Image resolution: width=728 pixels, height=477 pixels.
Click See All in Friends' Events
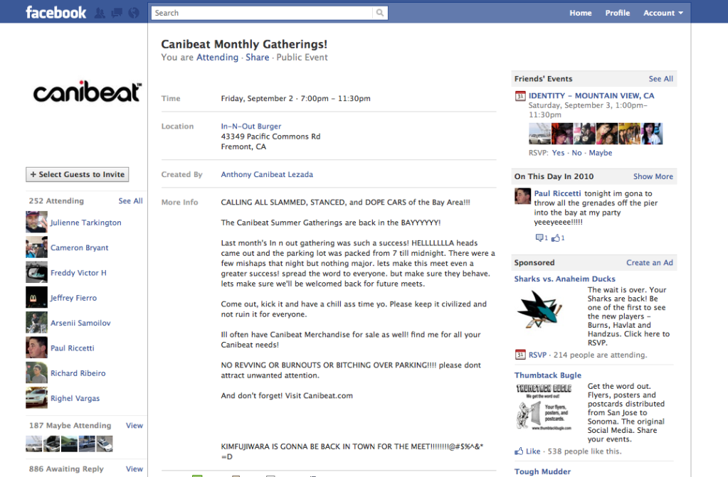click(660, 79)
